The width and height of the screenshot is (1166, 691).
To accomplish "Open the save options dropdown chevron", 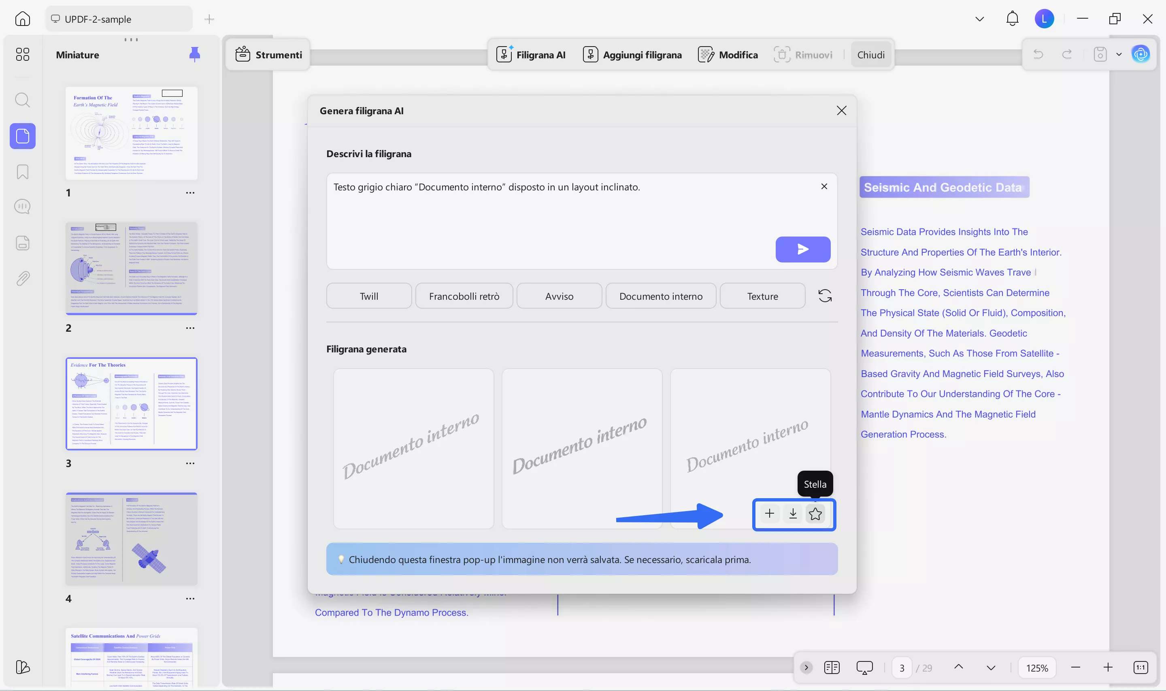I will coord(1119,54).
